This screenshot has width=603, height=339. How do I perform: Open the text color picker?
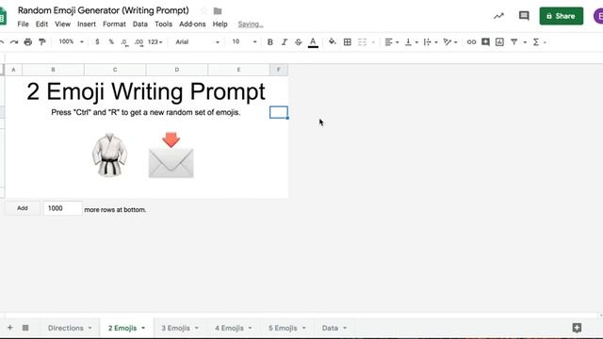313,42
